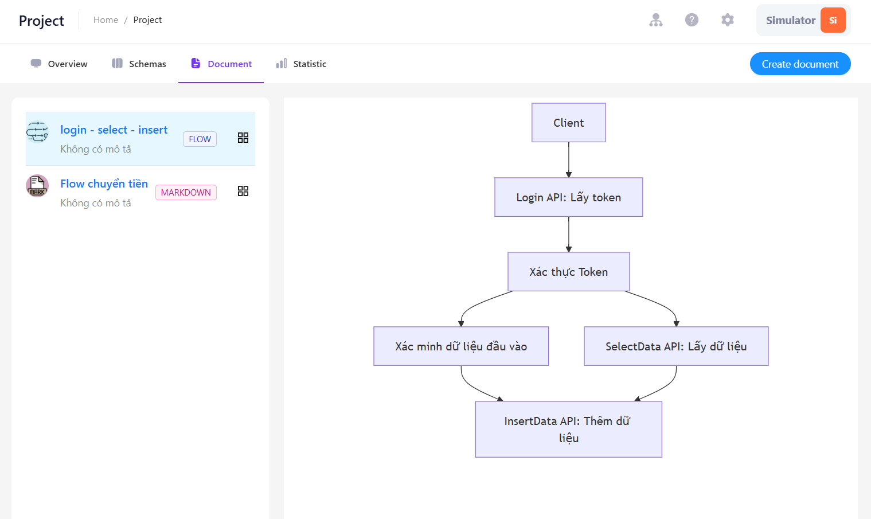Switch to the Overview tab
Screen dimensions: 871x519
tap(59, 64)
